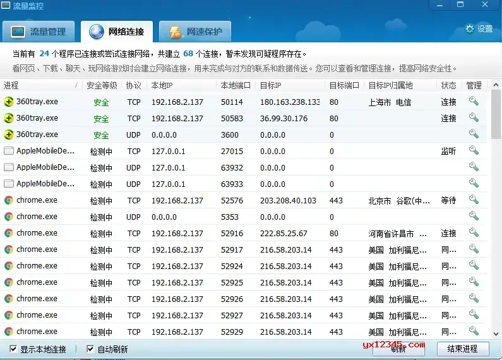
Task: Toggle the 自动刷新 checkbox
Action: [90, 349]
